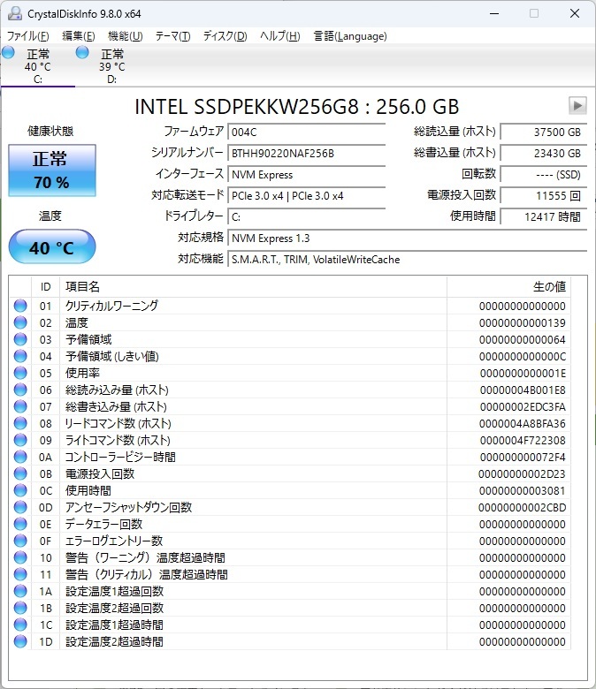The width and height of the screenshot is (596, 689).
Task: Click the blue status circle for ID 0A
Action: click(20, 457)
